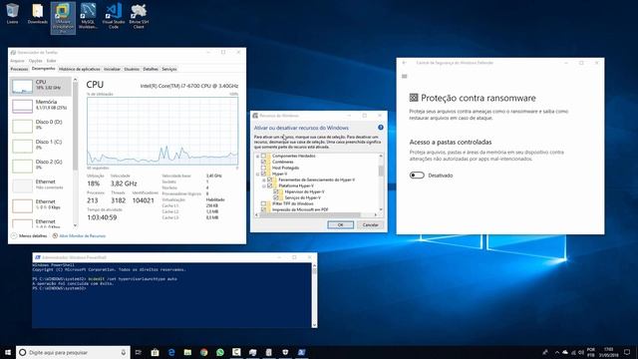Open the Action Center notifications icon
The height and width of the screenshot is (359, 638).
627,352
